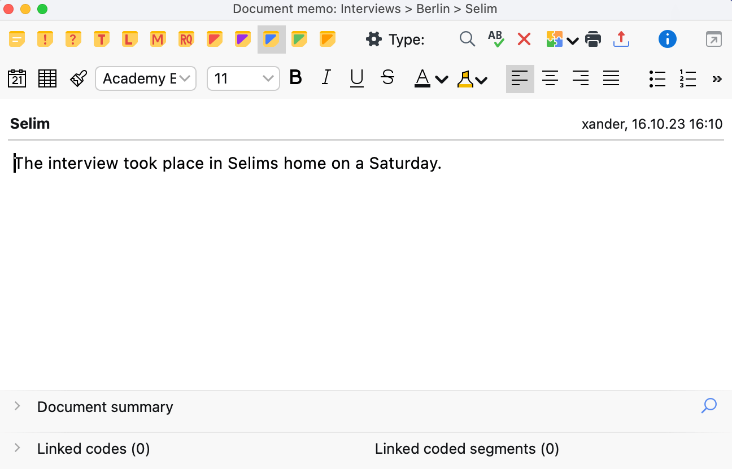Viewport: 732px width, 469px height.
Task: Open the spell check AB icon
Action: (496, 40)
